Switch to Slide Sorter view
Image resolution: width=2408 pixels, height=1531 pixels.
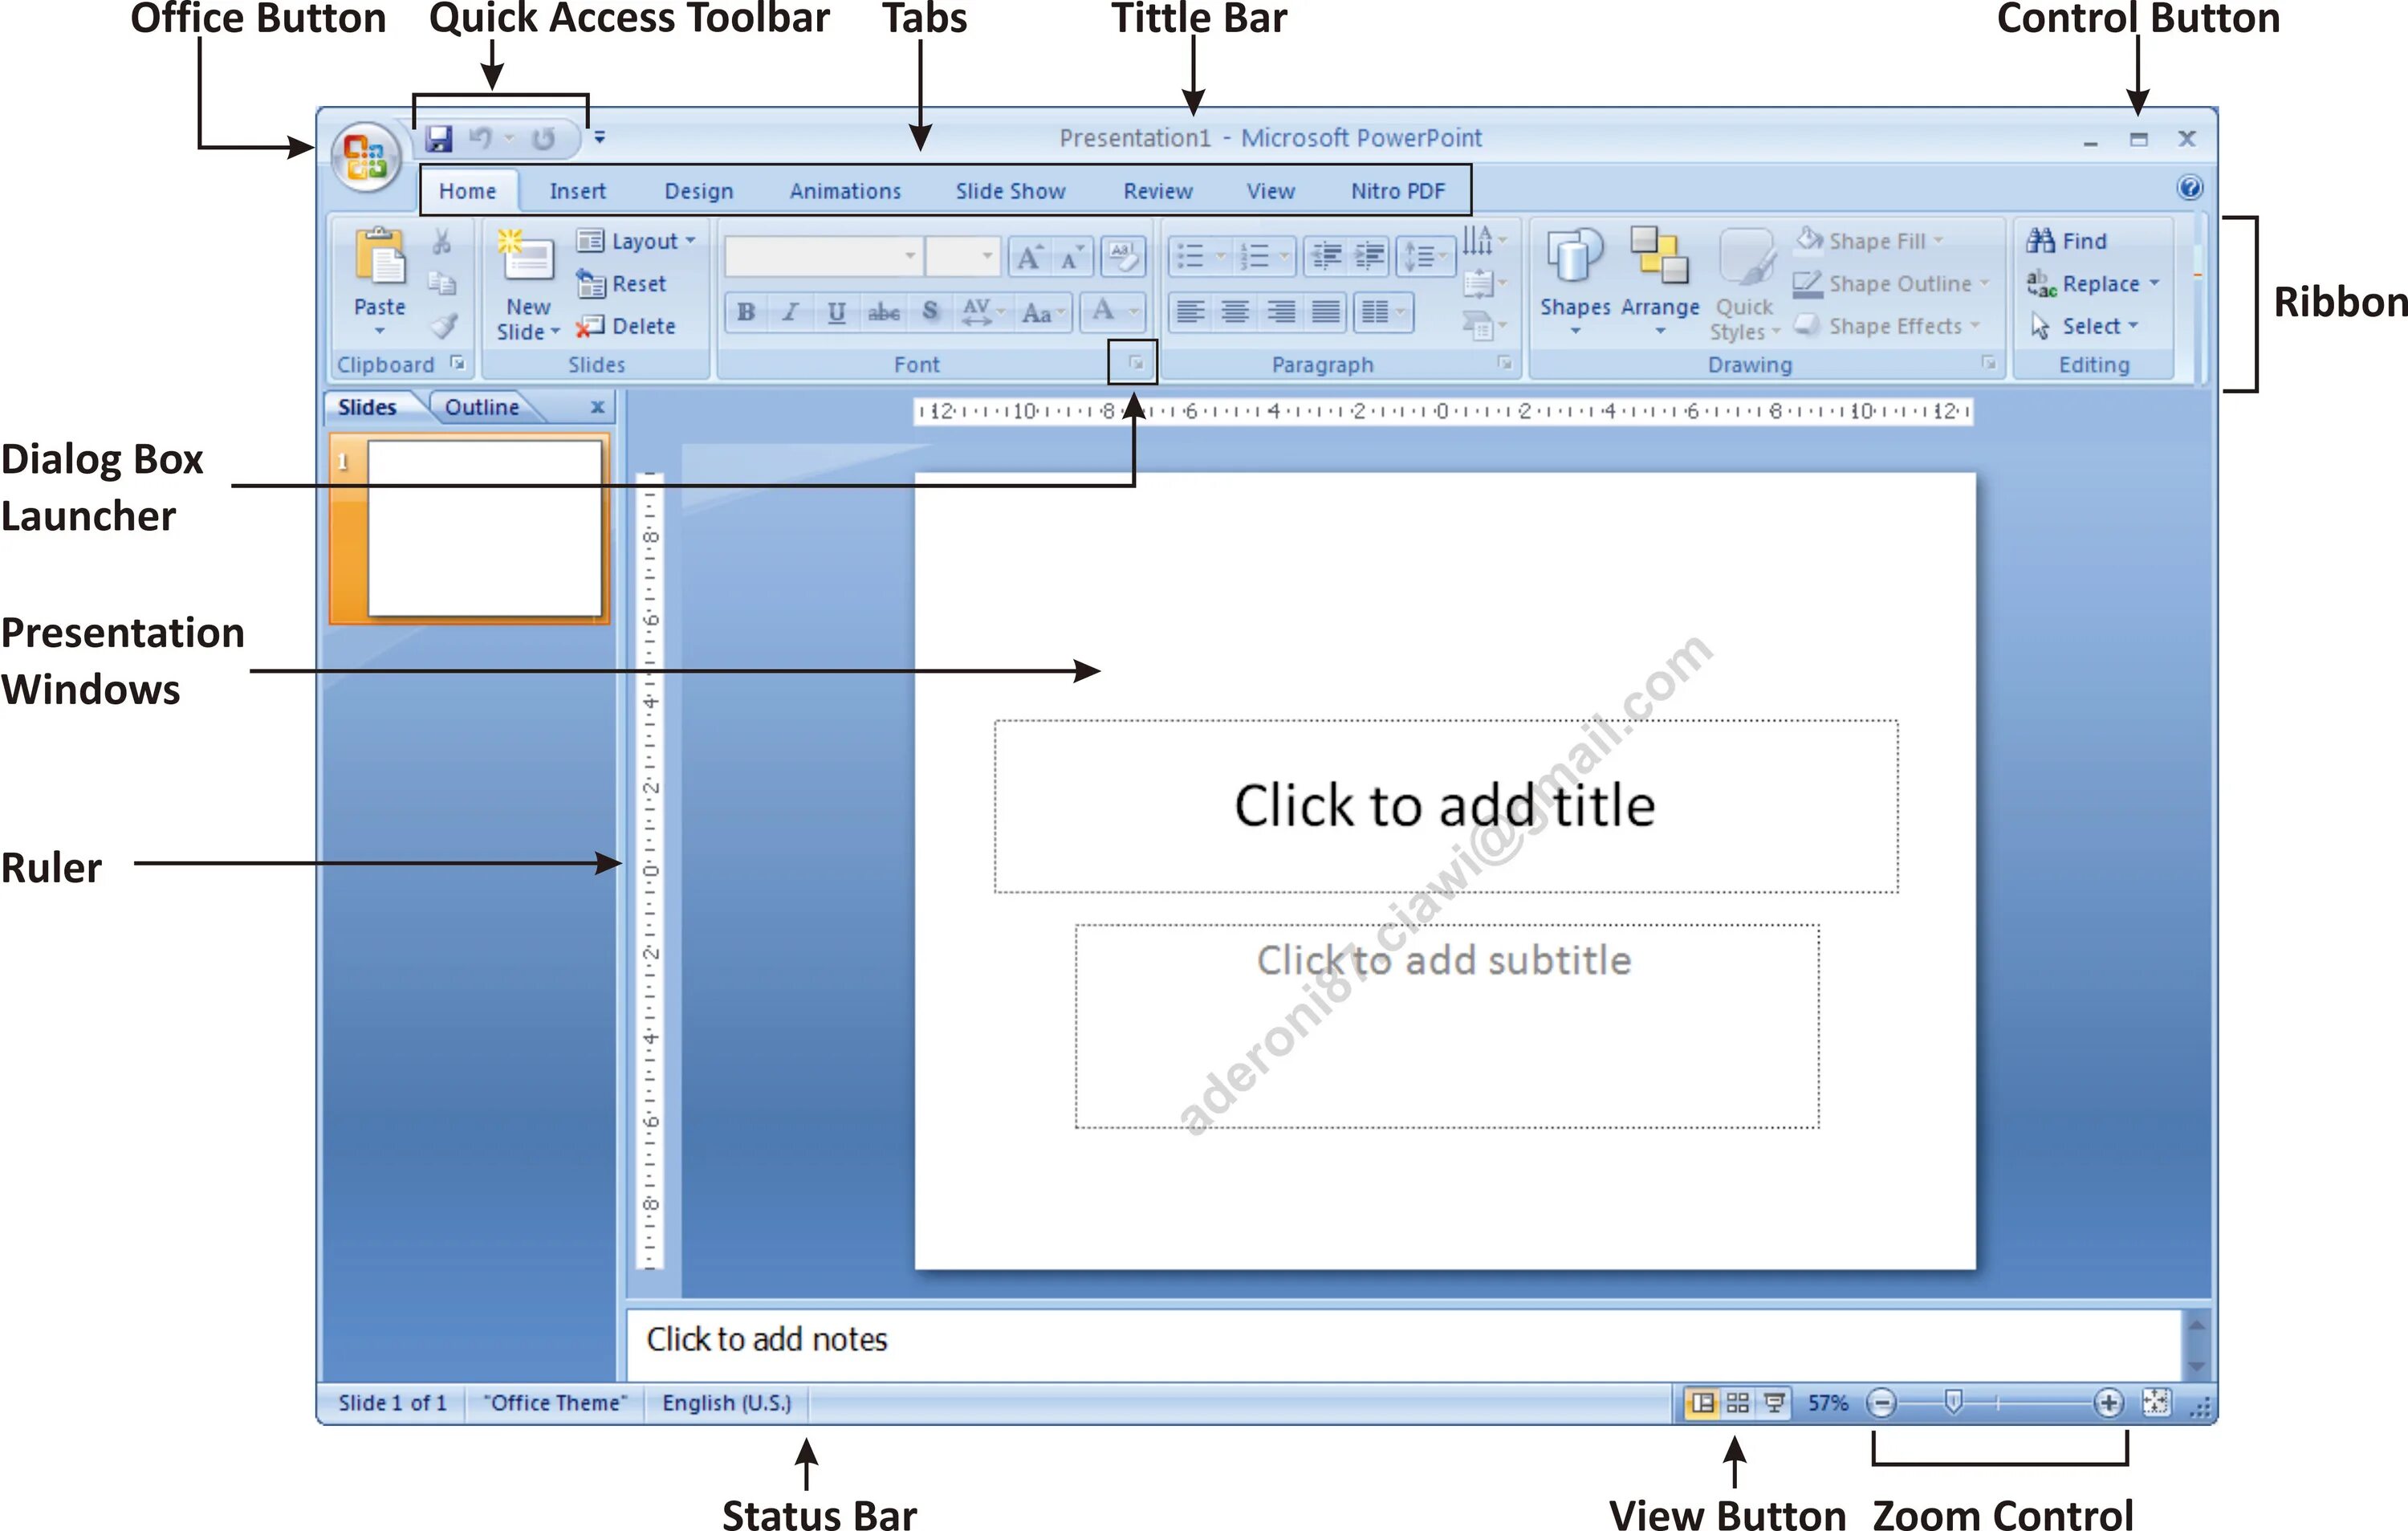coord(1738,1403)
